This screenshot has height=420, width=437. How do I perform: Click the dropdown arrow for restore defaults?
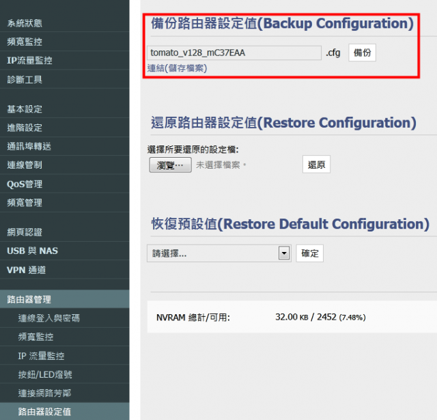[x=284, y=253]
